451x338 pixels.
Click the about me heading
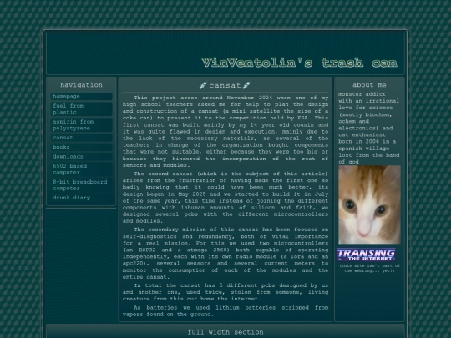click(x=369, y=85)
